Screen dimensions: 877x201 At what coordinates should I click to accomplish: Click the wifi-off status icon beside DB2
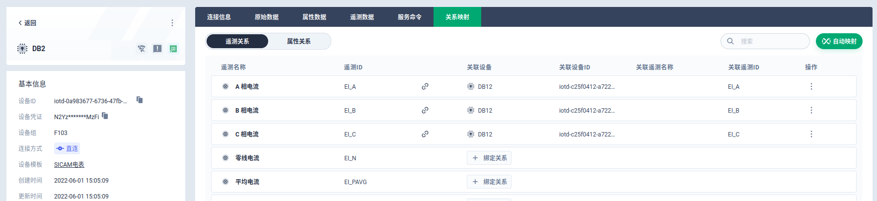click(x=142, y=49)
